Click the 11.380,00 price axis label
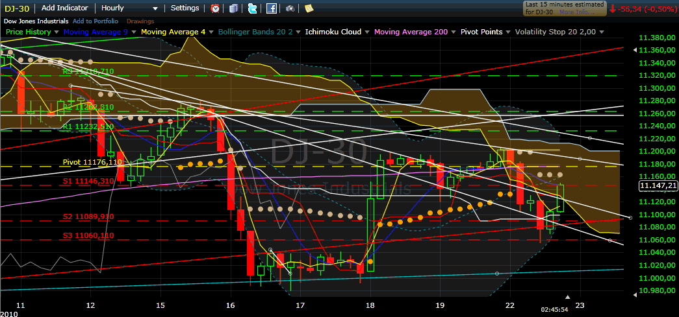This screenshot has height=317, width=679. (658, 38)
